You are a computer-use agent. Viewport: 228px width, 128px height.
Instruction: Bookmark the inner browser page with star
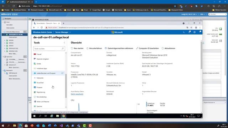[x=191, y=28]
